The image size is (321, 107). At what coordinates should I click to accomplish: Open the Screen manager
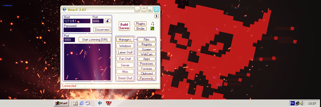click(x=146, y=49)
